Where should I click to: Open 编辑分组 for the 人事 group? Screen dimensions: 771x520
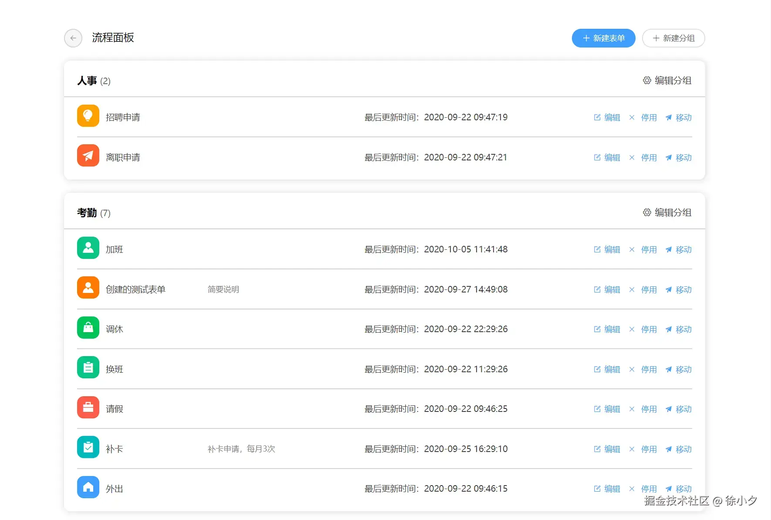pyautogui.click(x=667, y=81)
